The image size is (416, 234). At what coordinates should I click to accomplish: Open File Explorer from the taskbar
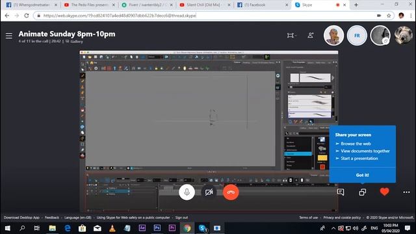point(52,228)
